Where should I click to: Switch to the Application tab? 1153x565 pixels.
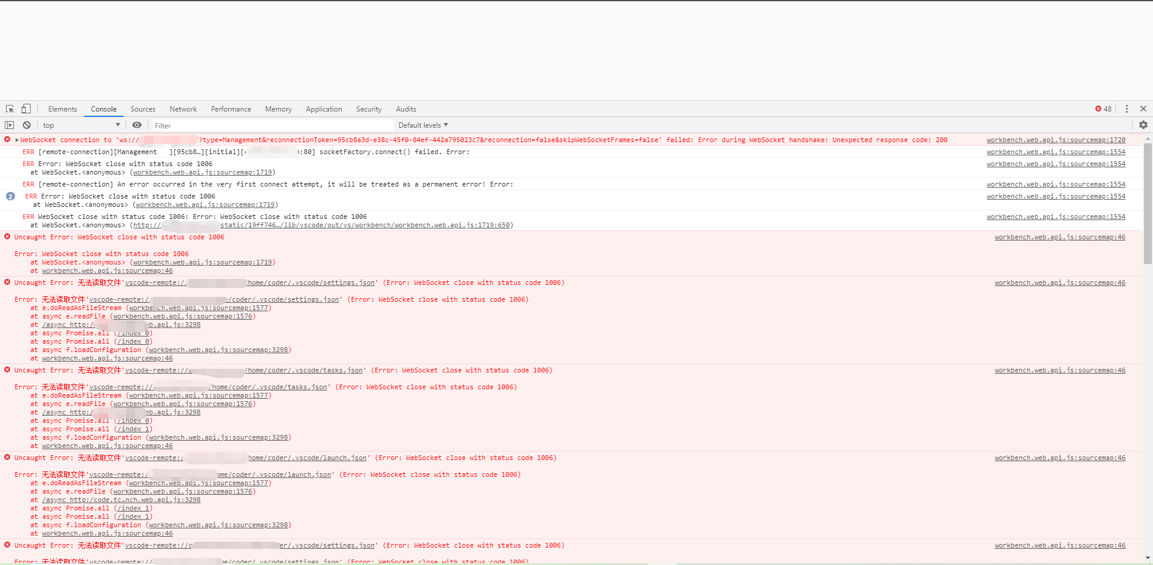coord(324,109)
